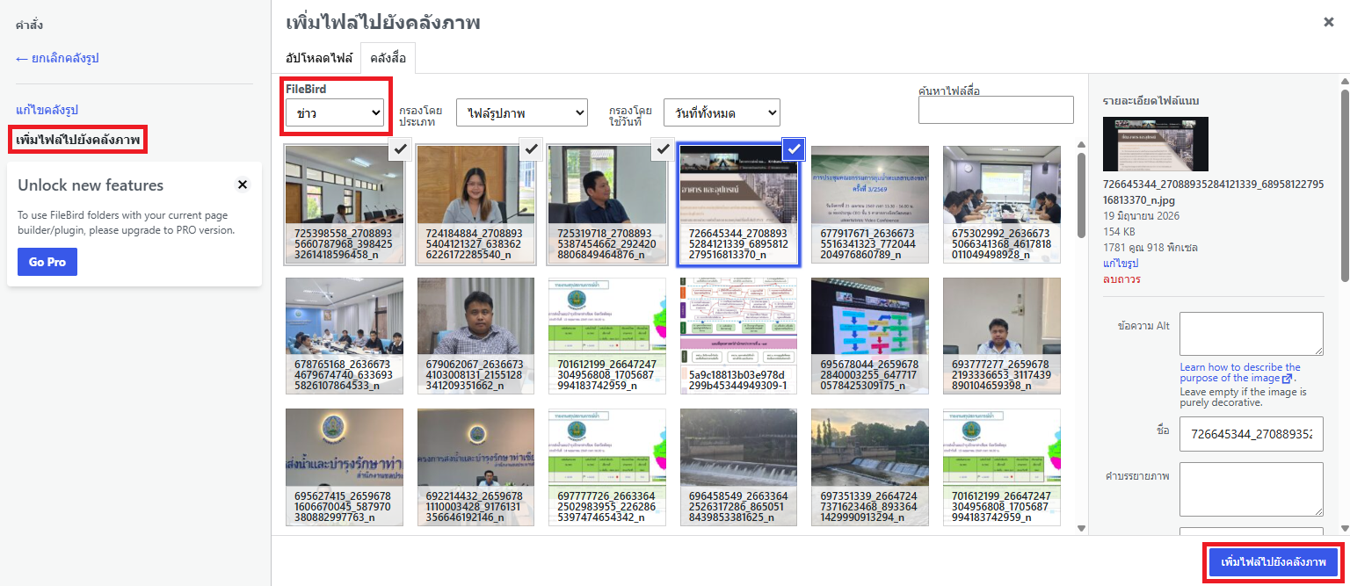Deselect the highlighted image 726645344 blue checkmark
Viewport: 1350px width, 586px height.
(794, 149)
